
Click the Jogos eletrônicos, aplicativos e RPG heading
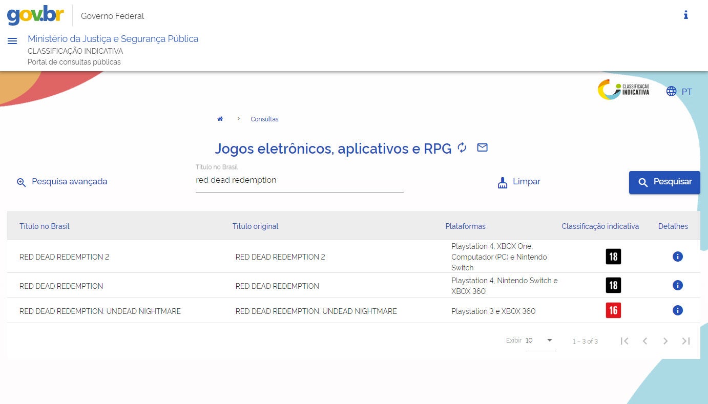pyautogui.click(x=333, y=148)
